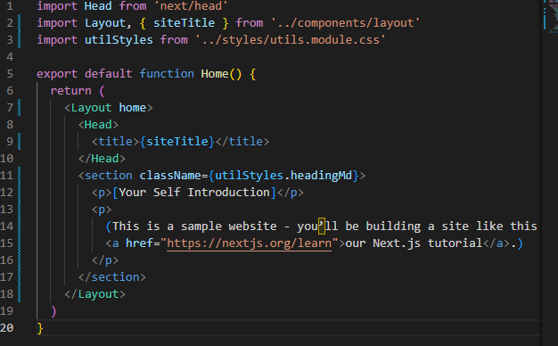
Task: Click the opening 'section' tag on line 11
Action: tap(108, 176)
